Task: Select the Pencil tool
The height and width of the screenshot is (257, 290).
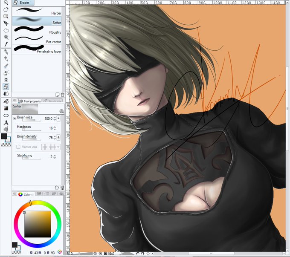Action: [x=6, y=59]
